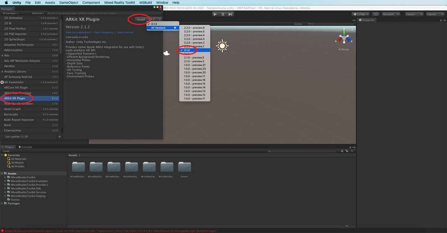
Task: Open the Scenes folder thumbnail in Assets
Action: 184,167
